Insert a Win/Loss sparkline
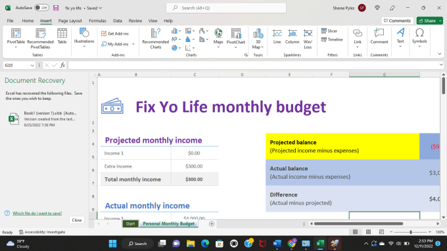Viewport: 447px width, 251px height. pyautogui.click(x=308, y=39)
